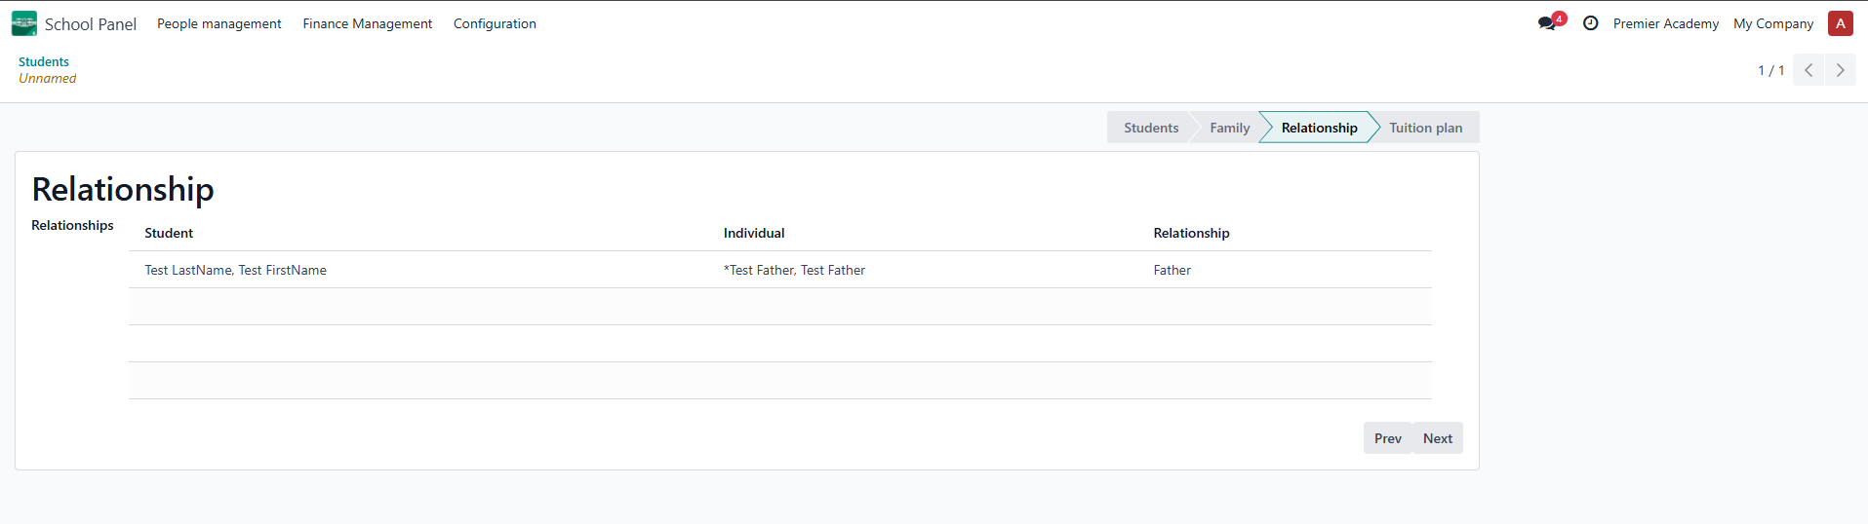This screenshot has width=1868, height=524.
Task: Go to next record arrow
Action: [1840, 70]
